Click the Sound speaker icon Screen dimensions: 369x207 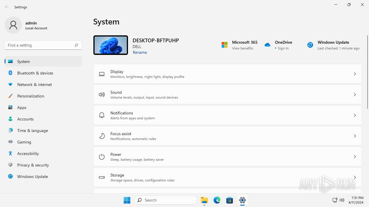pyautogui.click(x=102, y=95)
